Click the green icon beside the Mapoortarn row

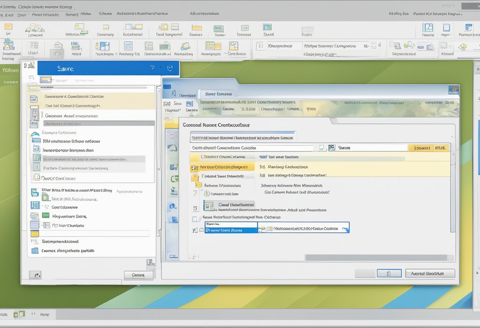pos(46,216)
